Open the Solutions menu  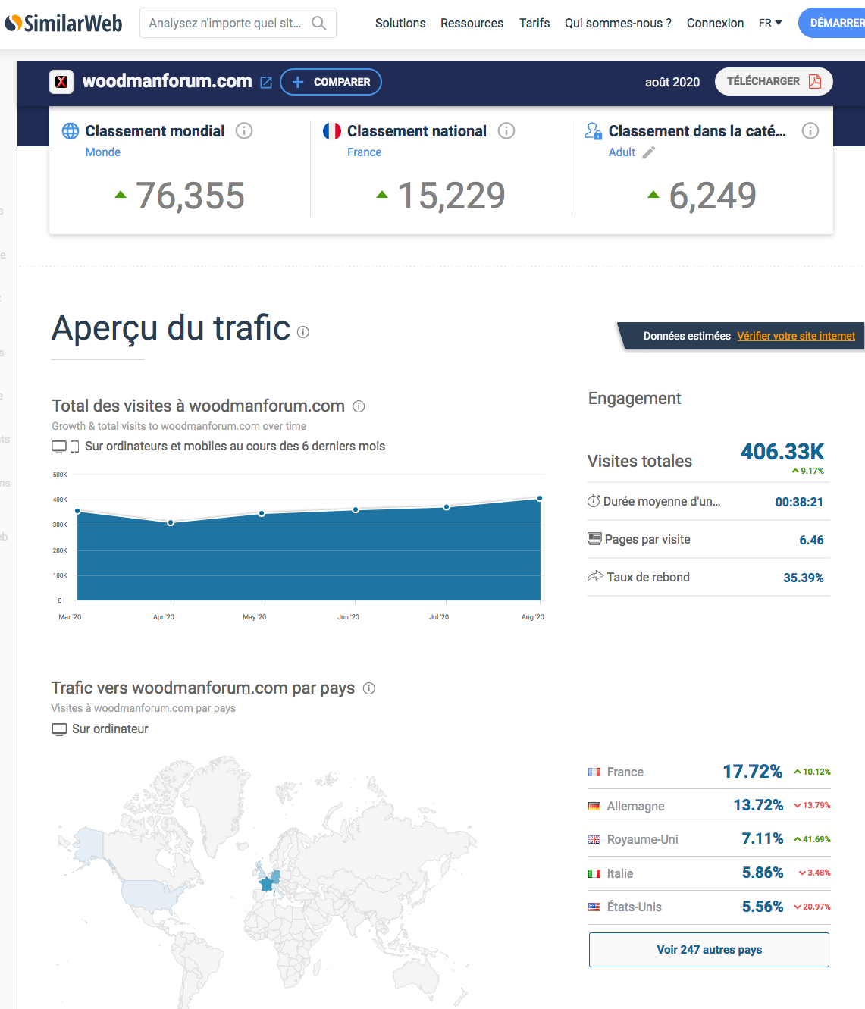point(400,24)
